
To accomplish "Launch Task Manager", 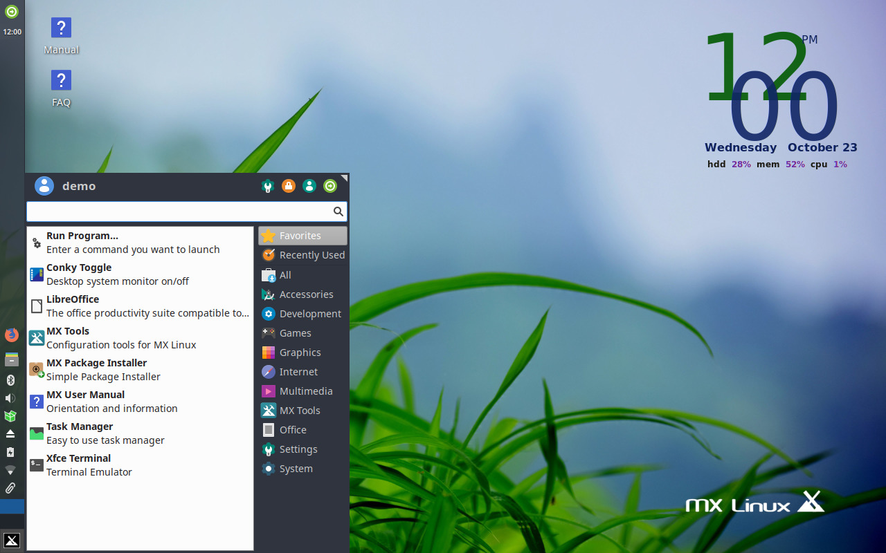I will [140, 433].
